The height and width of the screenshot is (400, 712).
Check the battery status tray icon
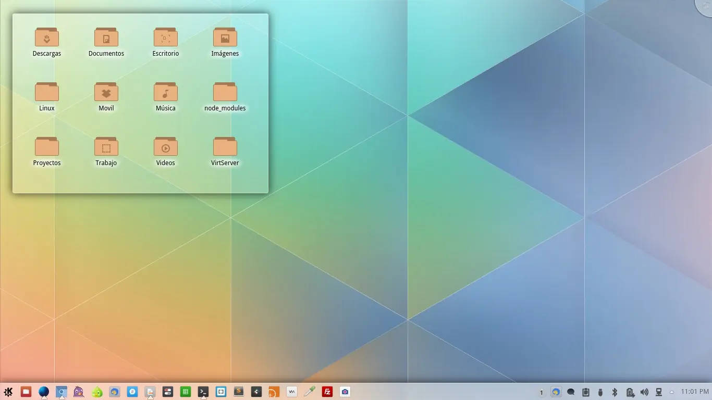pos(630,392)
